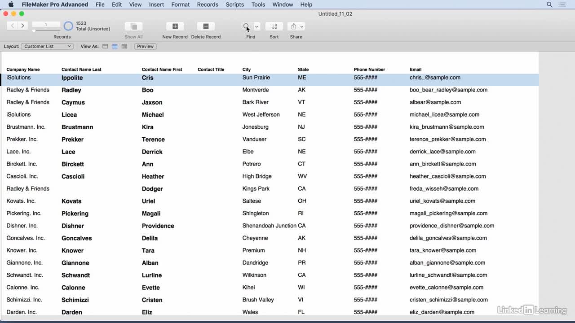Click email terence_prekker@sample.com
This screenshot has height=323, width=575.
[x=447, y=139]
